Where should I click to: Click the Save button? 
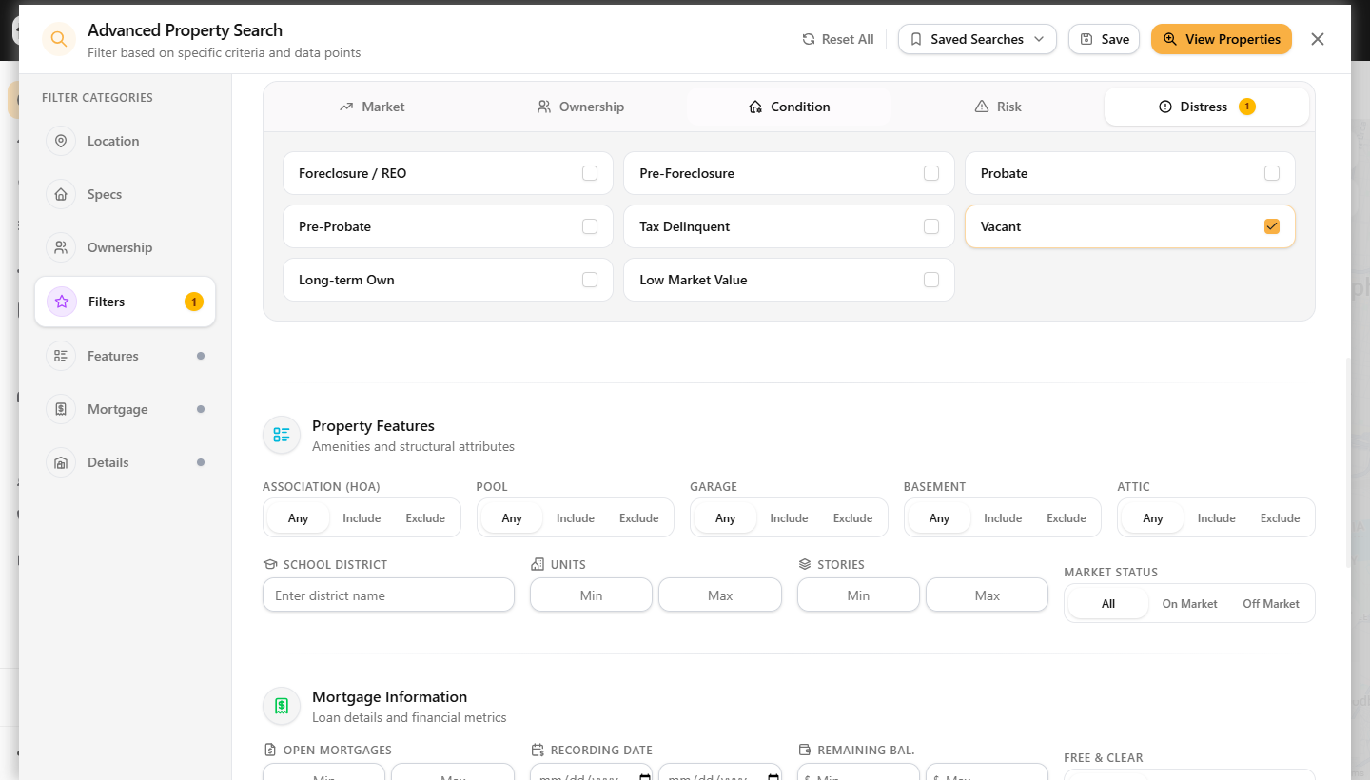1104,39
